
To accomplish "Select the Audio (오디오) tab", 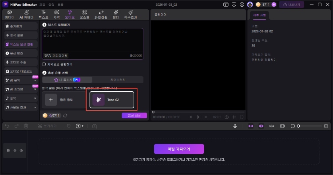I will coord(70,15).
